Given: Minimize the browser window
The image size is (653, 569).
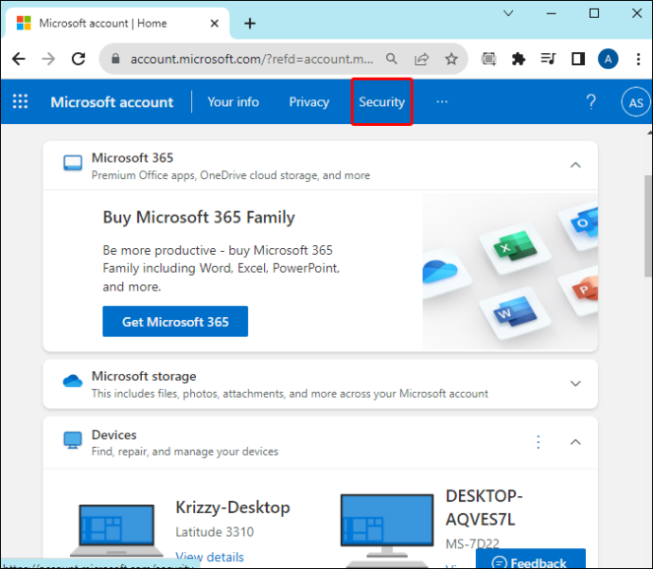Looking at the screenshot, I should point(552,13).
